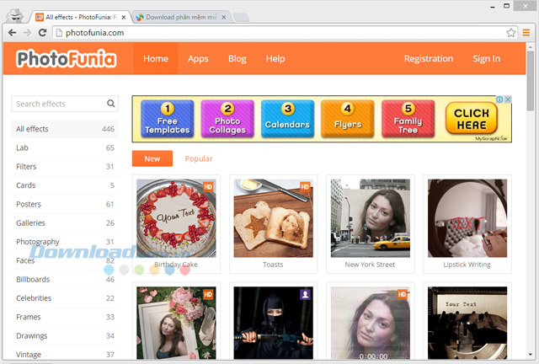The height and width of the screenshot is (364, 539).
Task: Reload the page with refresh icon
Action: (42, 33)
